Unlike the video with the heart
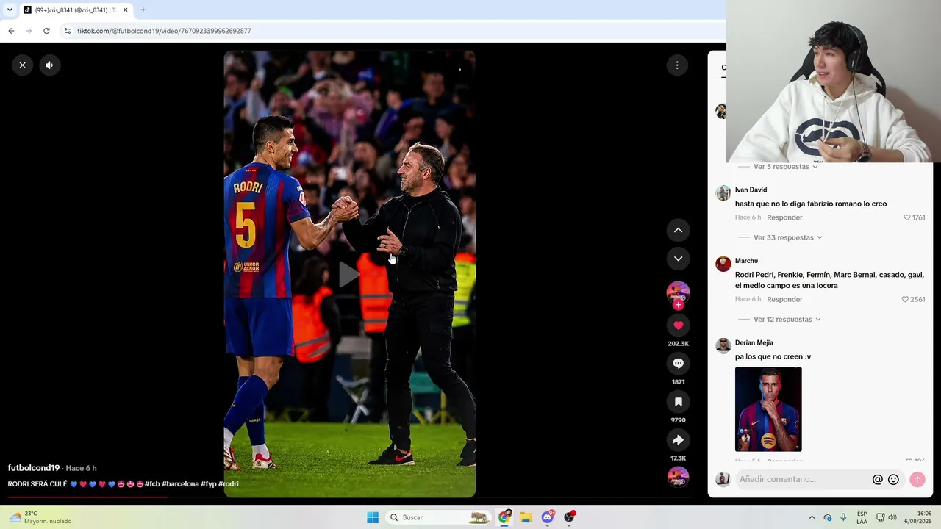The width and height of the screenshot is (941, 529). [x=678, y=325]
